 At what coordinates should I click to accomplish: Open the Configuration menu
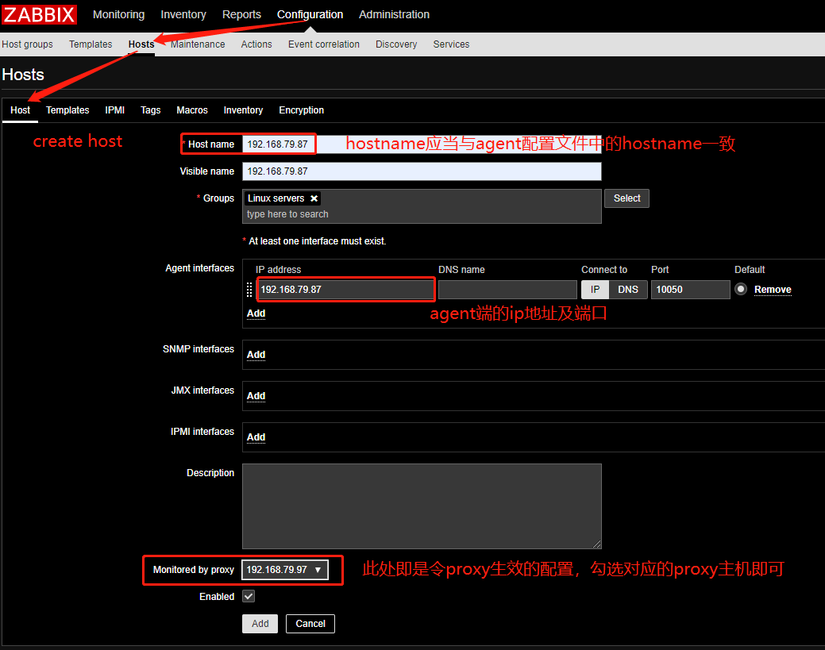[x=310, y=14]
